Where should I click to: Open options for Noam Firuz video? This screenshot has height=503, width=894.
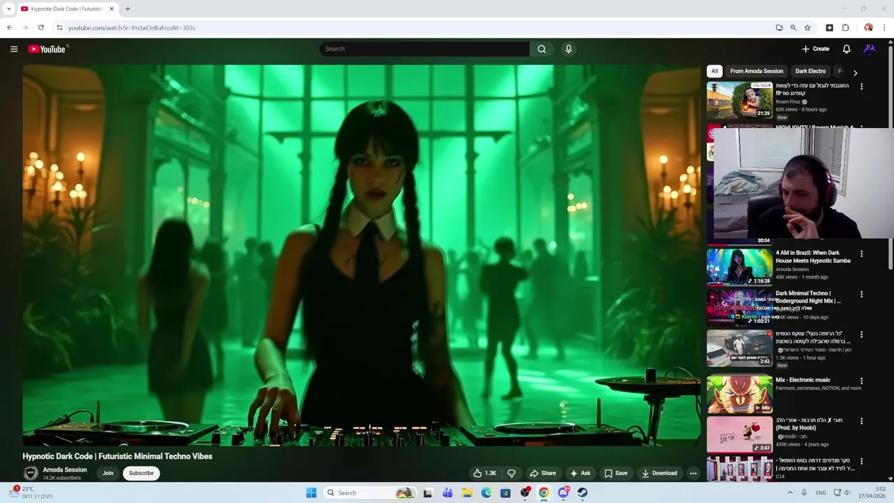[861, 87]
